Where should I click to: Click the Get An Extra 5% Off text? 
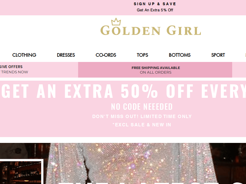pyautogui.click(x=155, y=10)
